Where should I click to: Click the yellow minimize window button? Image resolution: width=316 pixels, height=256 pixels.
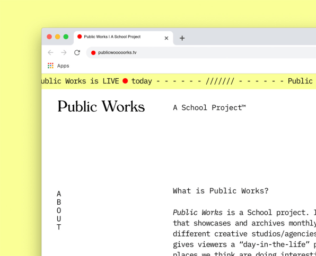click(x=58, y=36)
